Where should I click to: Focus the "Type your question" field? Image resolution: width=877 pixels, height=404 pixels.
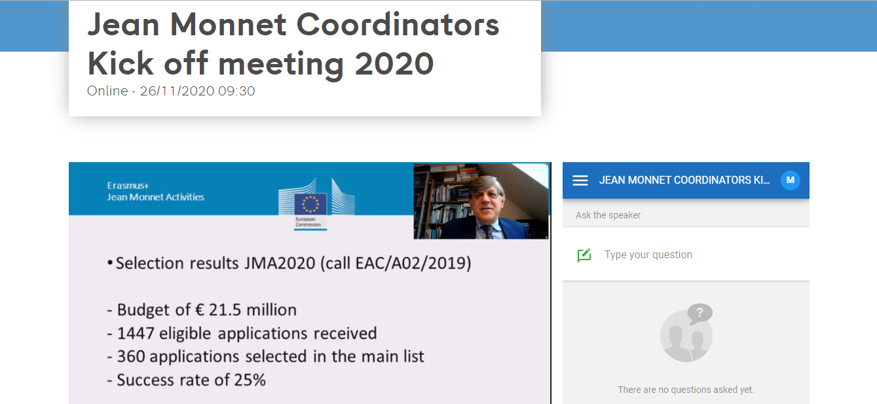coord(694,255)
